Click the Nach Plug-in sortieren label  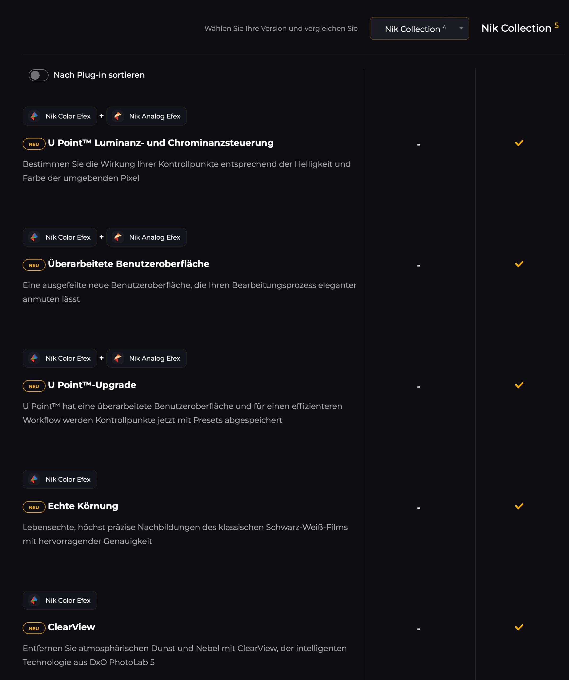(99, 75)
